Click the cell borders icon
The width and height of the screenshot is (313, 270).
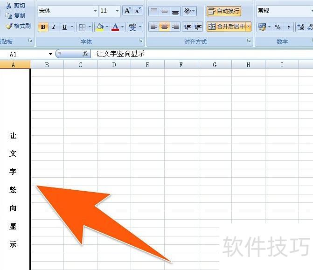coord(82,27)
